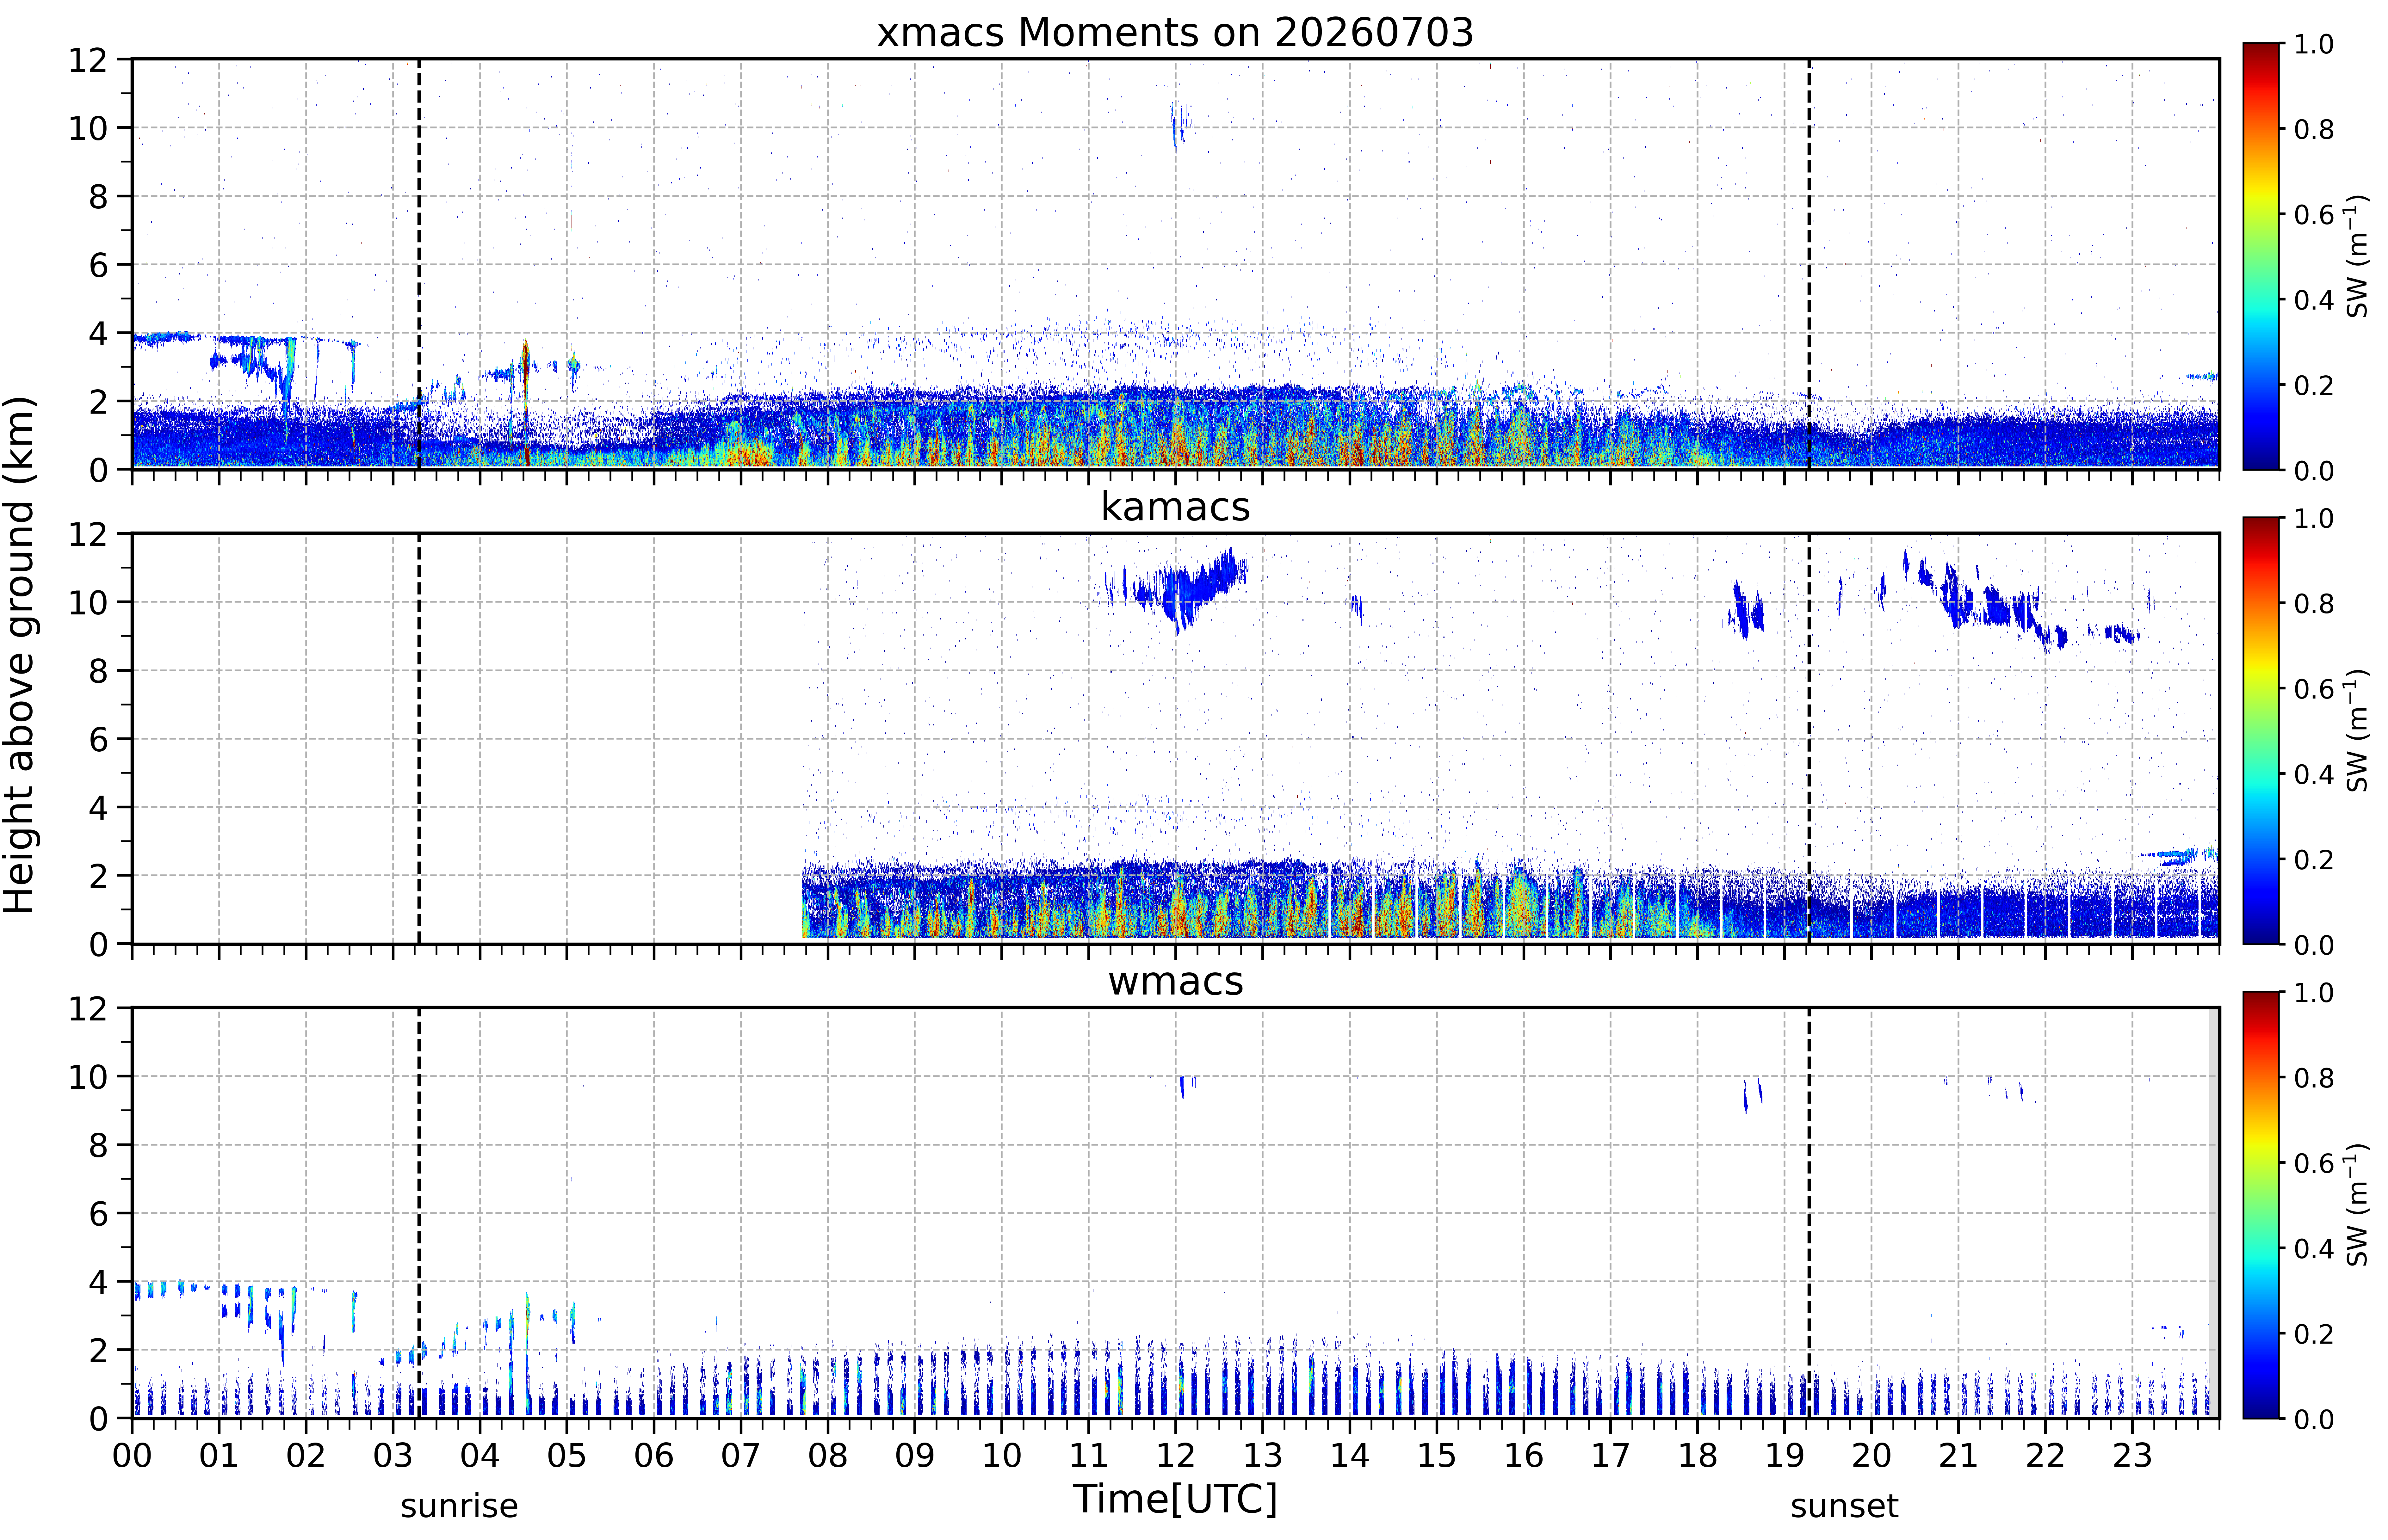The image size is (2388, 1540).
Task: Click the "10" height tick of kamacs panel
Action: point(88,602)
